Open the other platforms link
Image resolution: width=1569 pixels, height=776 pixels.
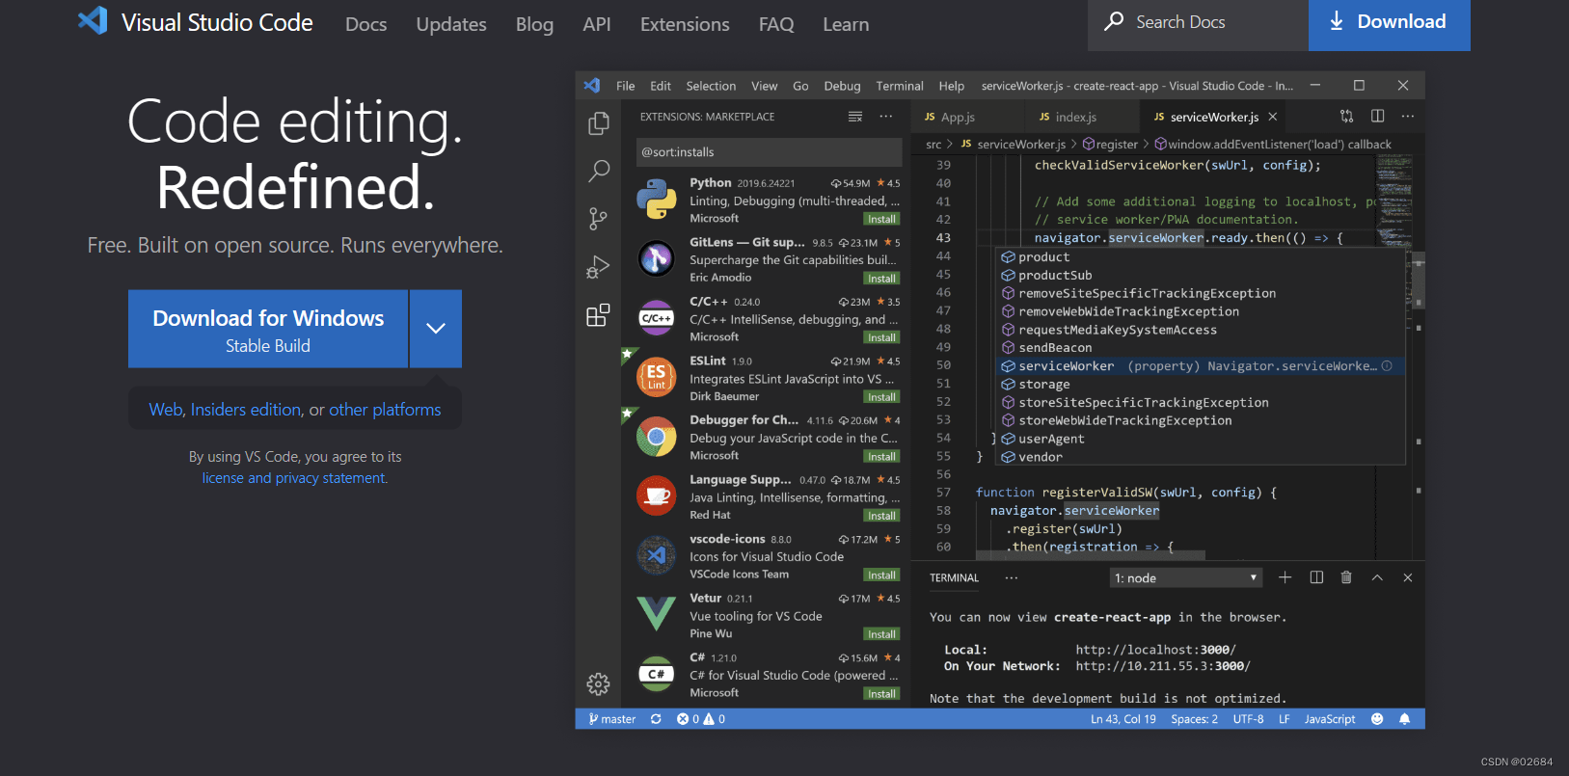click(385, 410)
